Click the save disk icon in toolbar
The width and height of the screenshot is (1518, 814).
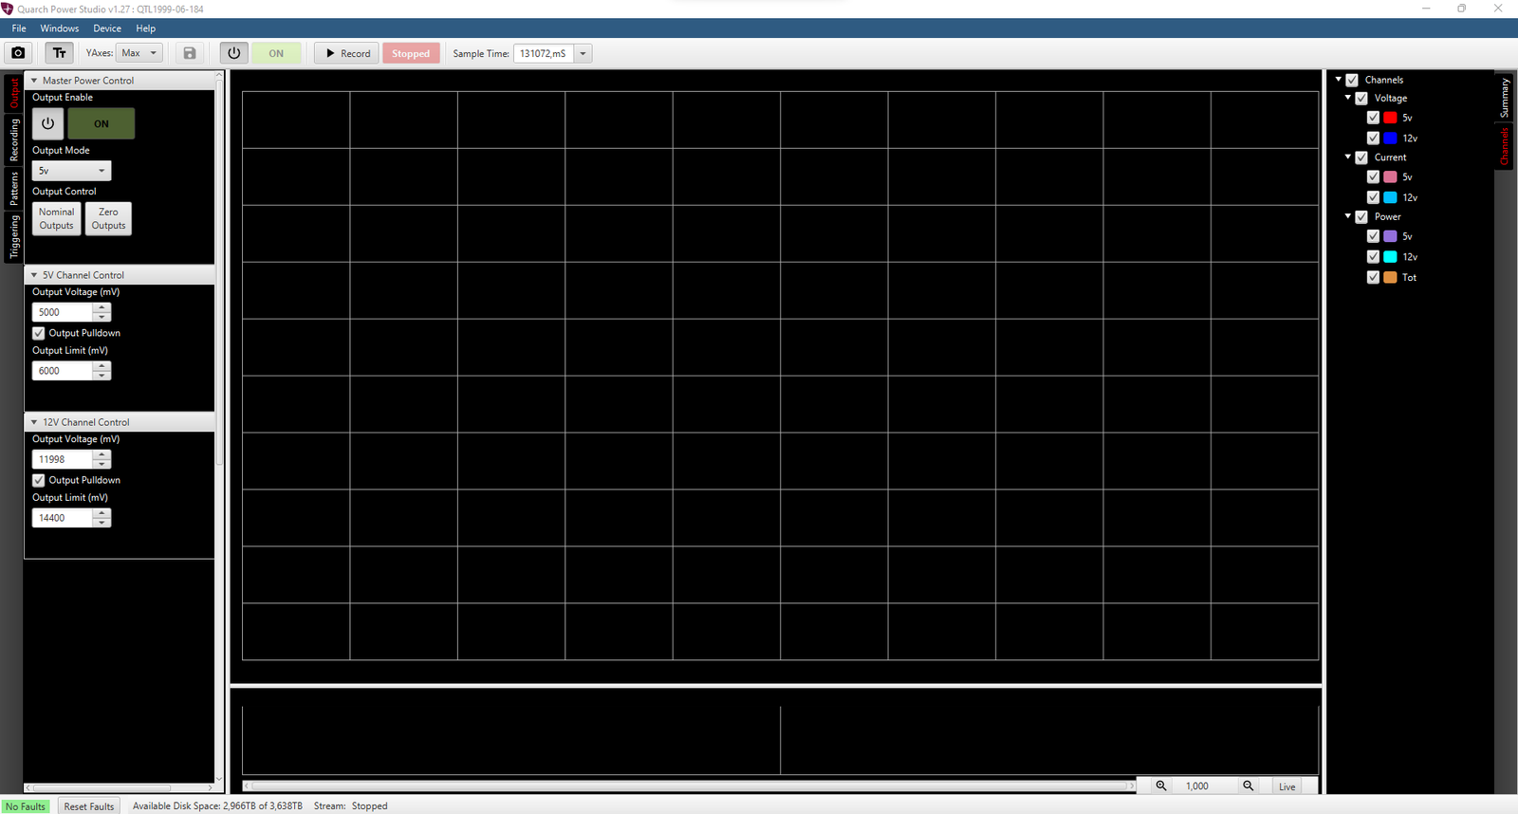190,53
